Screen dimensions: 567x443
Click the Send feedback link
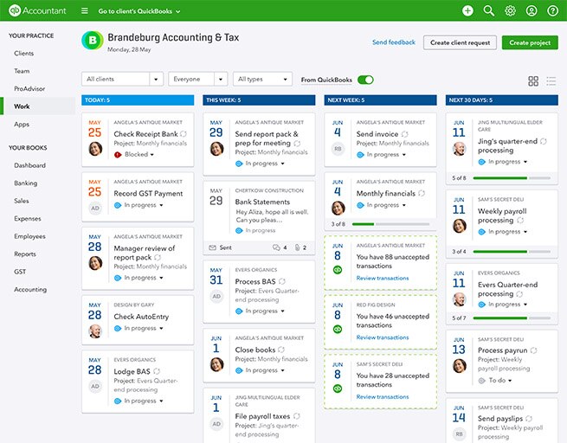[x=393, y=42]
